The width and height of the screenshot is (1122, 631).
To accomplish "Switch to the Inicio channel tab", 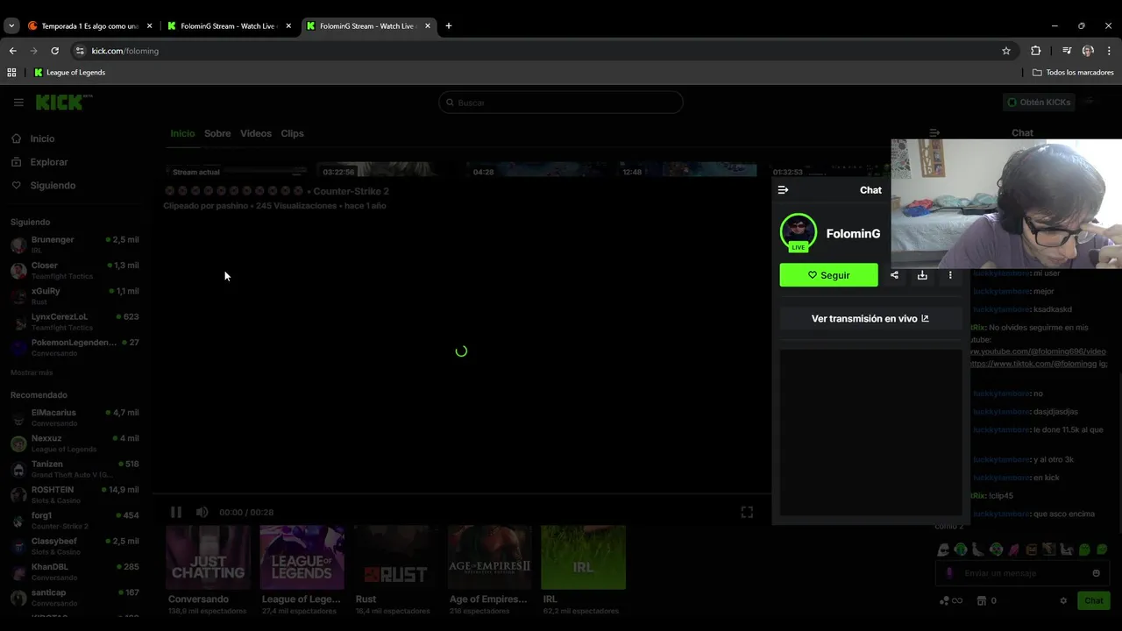I will tap(182, 133).
